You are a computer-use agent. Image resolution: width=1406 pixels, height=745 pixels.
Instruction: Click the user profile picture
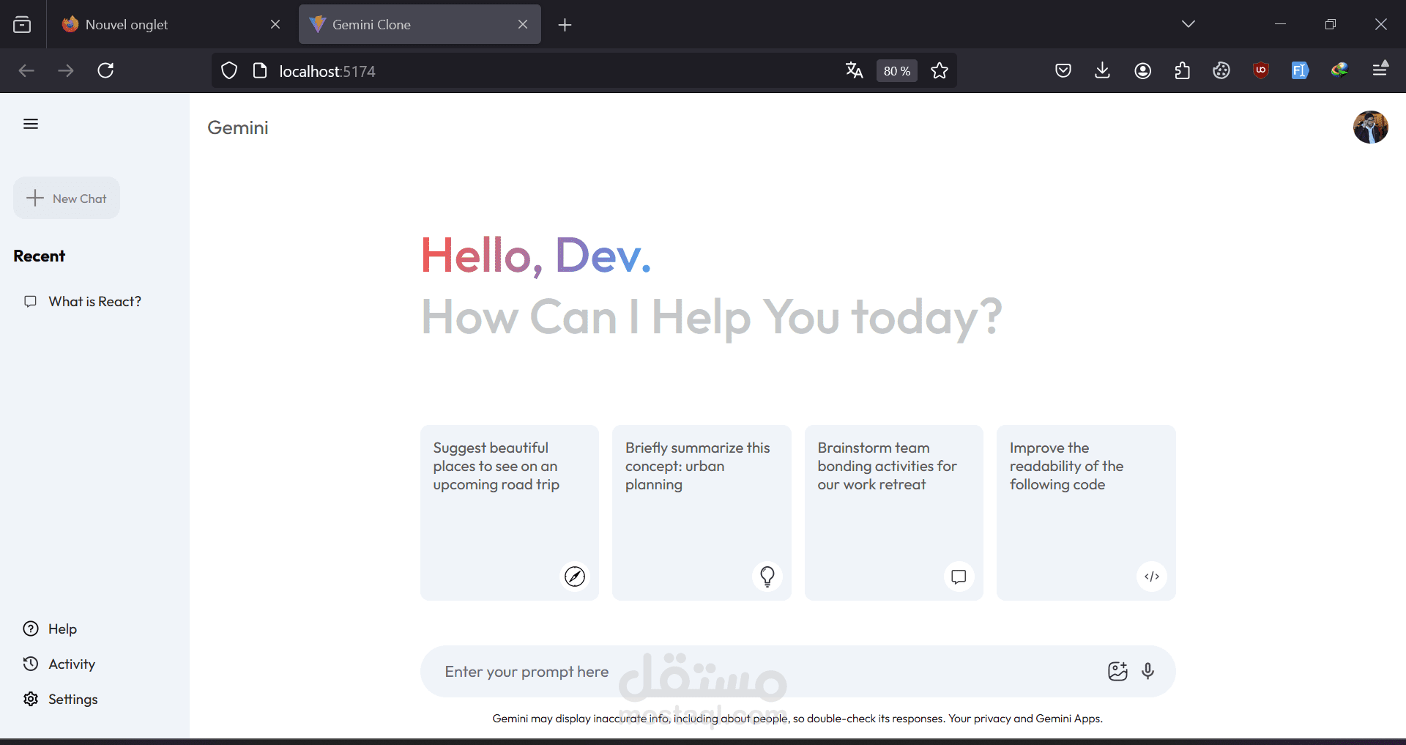(1370, 127)
